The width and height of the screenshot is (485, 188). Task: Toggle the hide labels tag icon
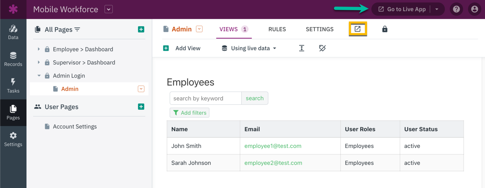pos(322,48)
